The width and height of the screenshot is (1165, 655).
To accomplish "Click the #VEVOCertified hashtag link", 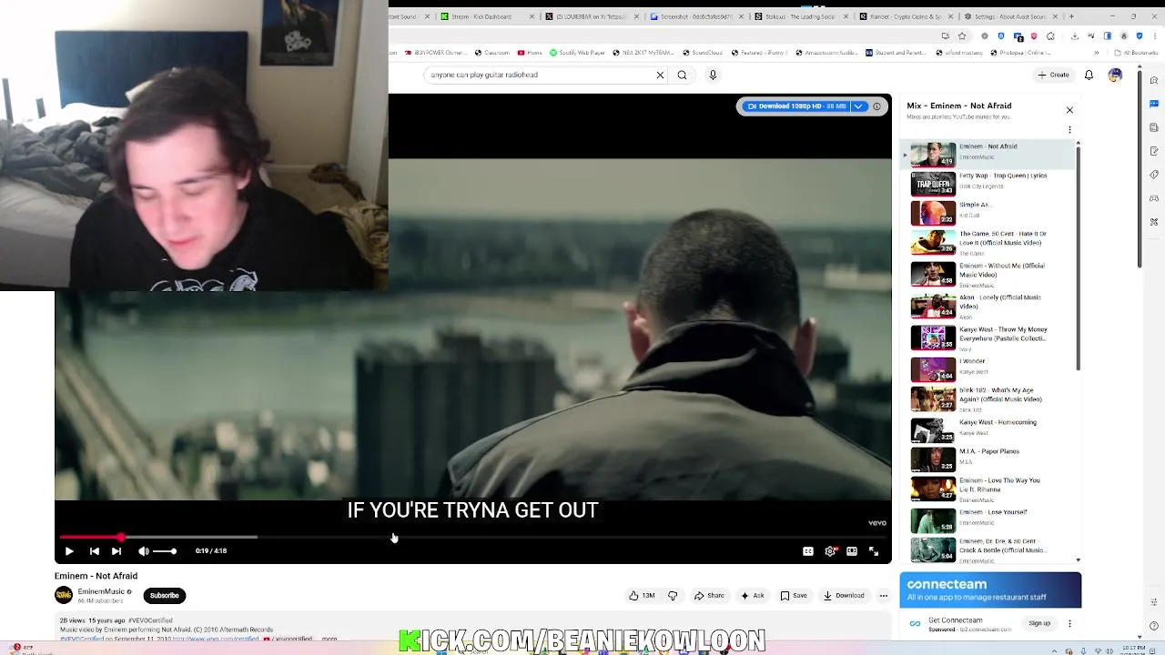I will coord(150,620).
